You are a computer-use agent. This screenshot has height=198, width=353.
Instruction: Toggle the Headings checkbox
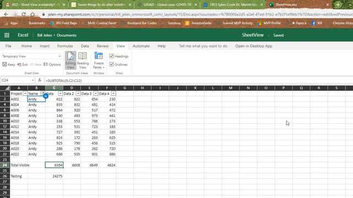[x=111, y=56]
